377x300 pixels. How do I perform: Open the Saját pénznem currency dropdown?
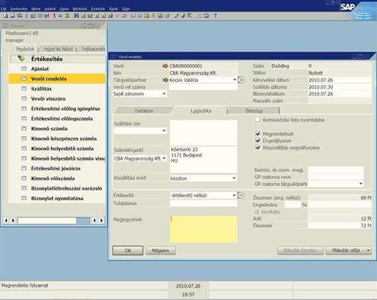coord(164,94)
